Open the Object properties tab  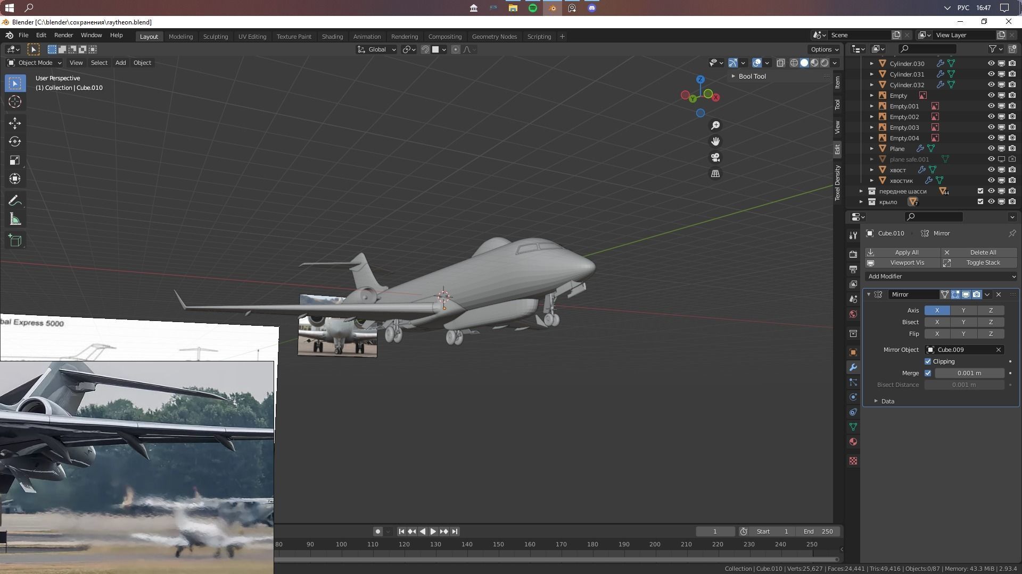[853, 352]
